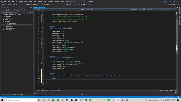Open the File menu
The height and width of the screenshot is (102, 181).
5,1
